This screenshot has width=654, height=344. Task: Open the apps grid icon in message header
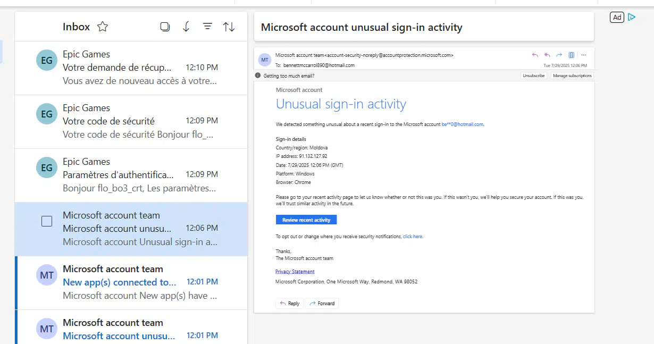coord(572,55)
